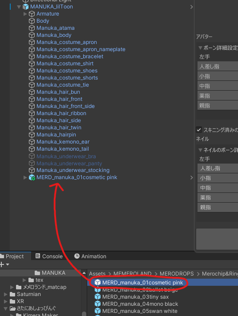Expand the Saturnian folder
This screenshot has width=238, height=316.
point(6,294)
